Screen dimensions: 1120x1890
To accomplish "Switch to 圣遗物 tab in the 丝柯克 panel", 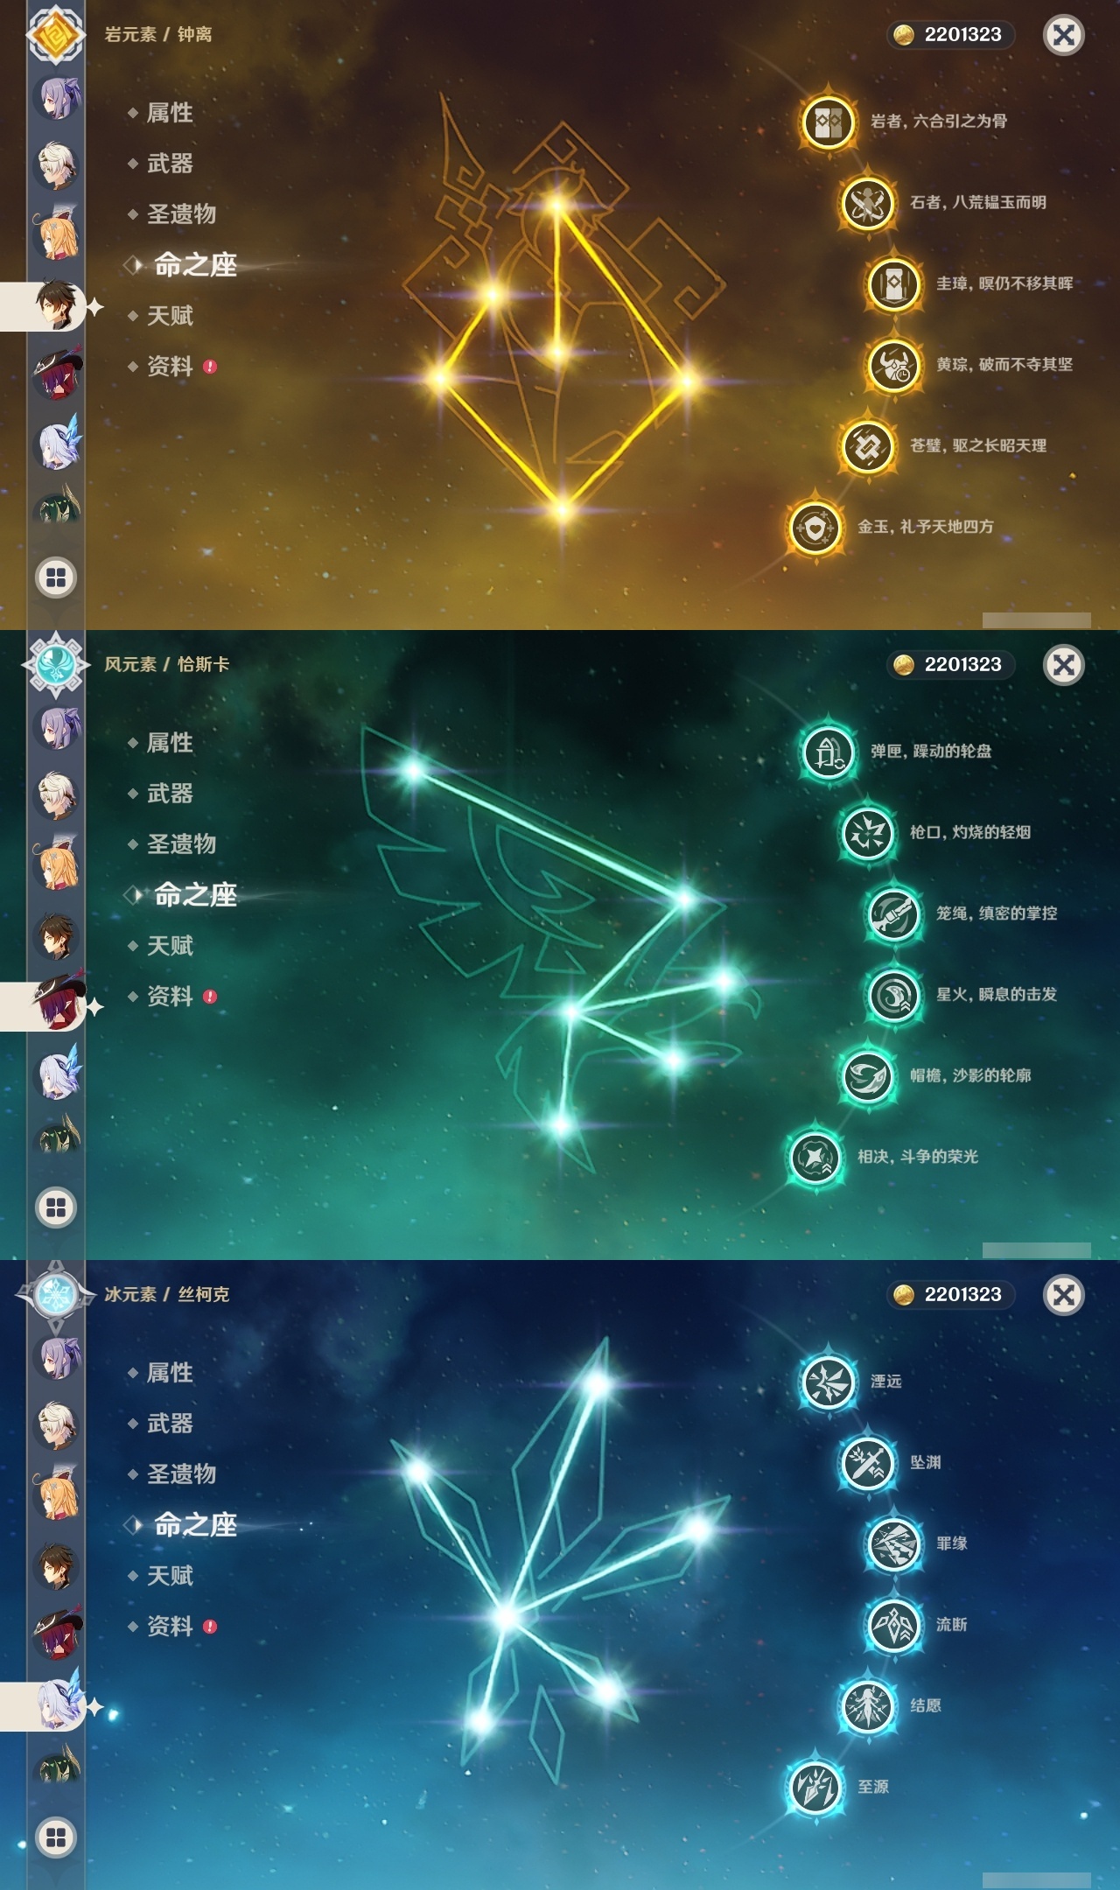I will (181, 1474).
